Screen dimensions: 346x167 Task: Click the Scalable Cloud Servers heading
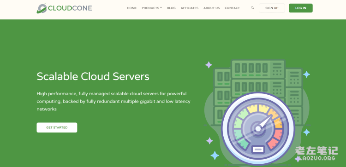93,76
